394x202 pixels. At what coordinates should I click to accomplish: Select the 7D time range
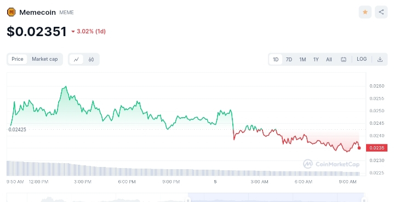pyautogui.click(x=289, y=60)
